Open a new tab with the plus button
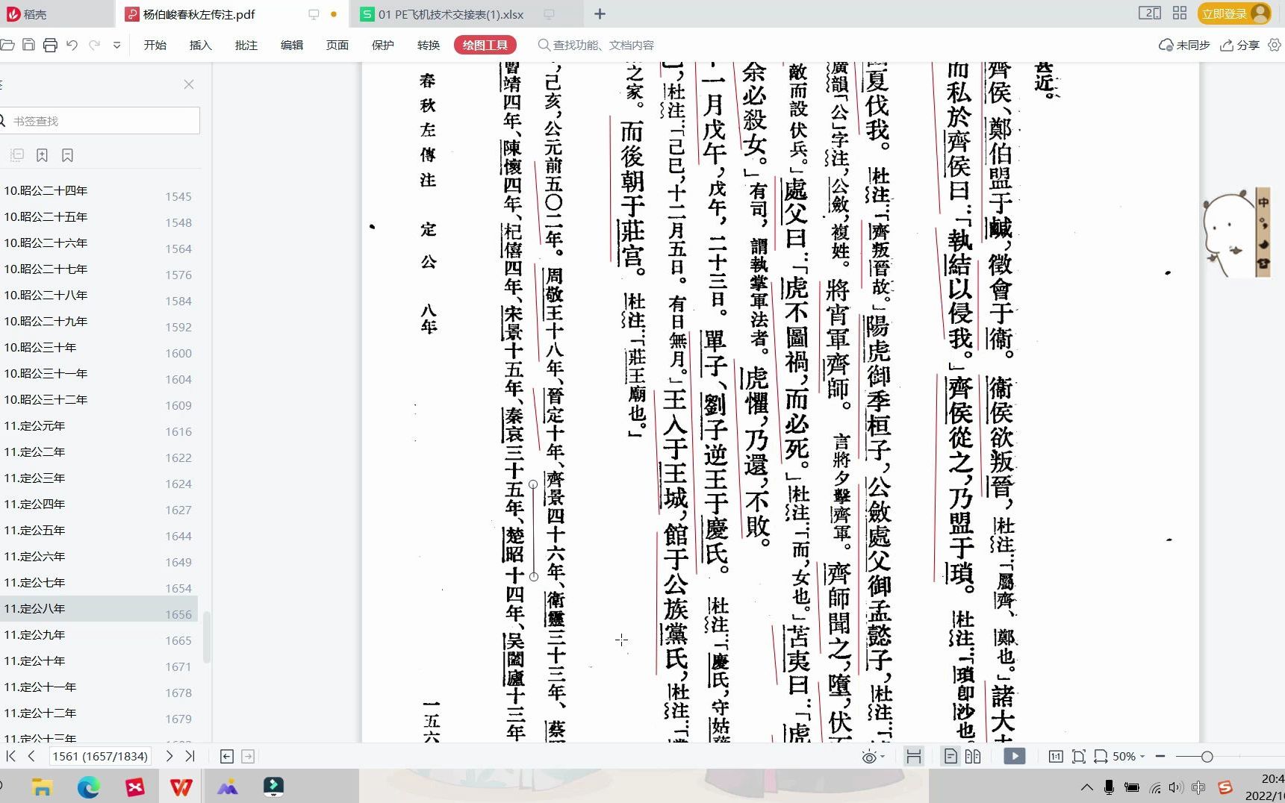Viewport: 1285px width, 803px height. 600,13
